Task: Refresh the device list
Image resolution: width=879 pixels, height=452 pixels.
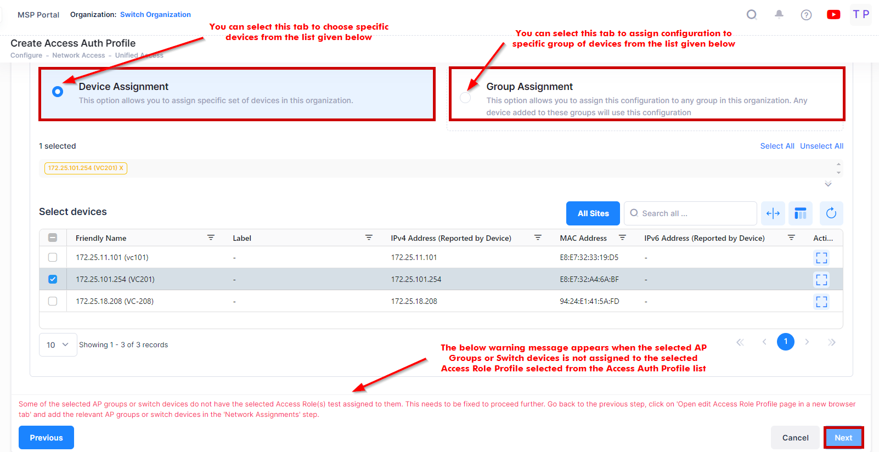Action: tap(831, 213)
